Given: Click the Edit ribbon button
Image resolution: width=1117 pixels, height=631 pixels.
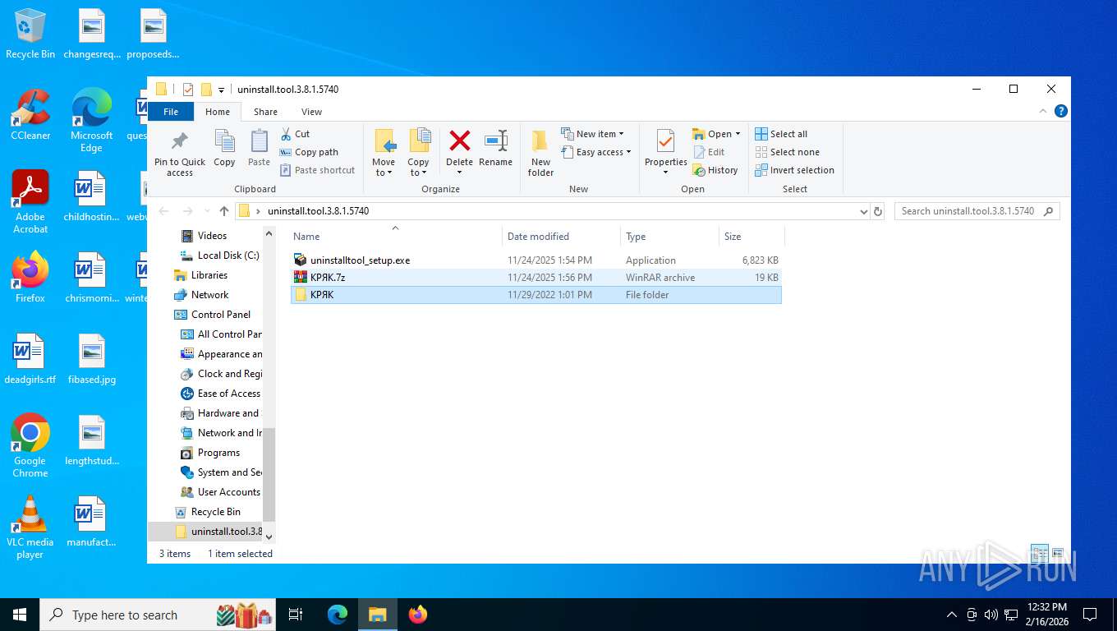Looking at the screenshot, I should (x=709, y=152).
